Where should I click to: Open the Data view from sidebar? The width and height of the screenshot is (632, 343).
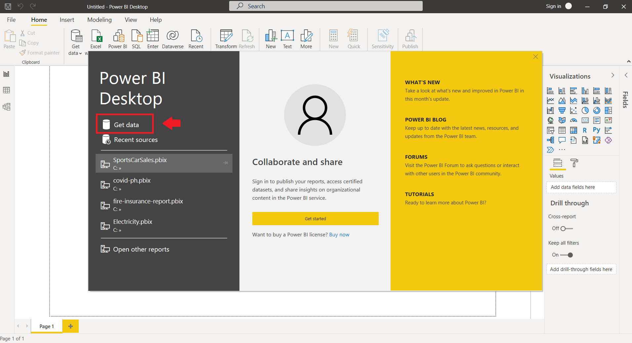[x=6, y=90]
